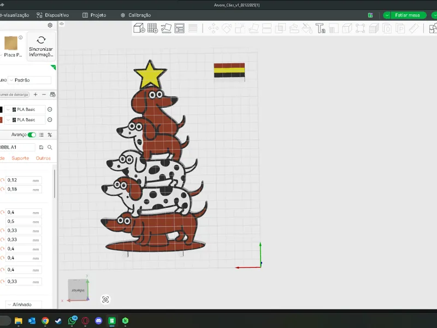Click the view orientation cube

[x=78, y=290]
